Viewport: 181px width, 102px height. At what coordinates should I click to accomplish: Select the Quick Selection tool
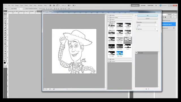[5, 21]
